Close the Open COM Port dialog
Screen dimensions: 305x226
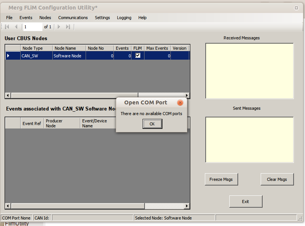[180, 102]
